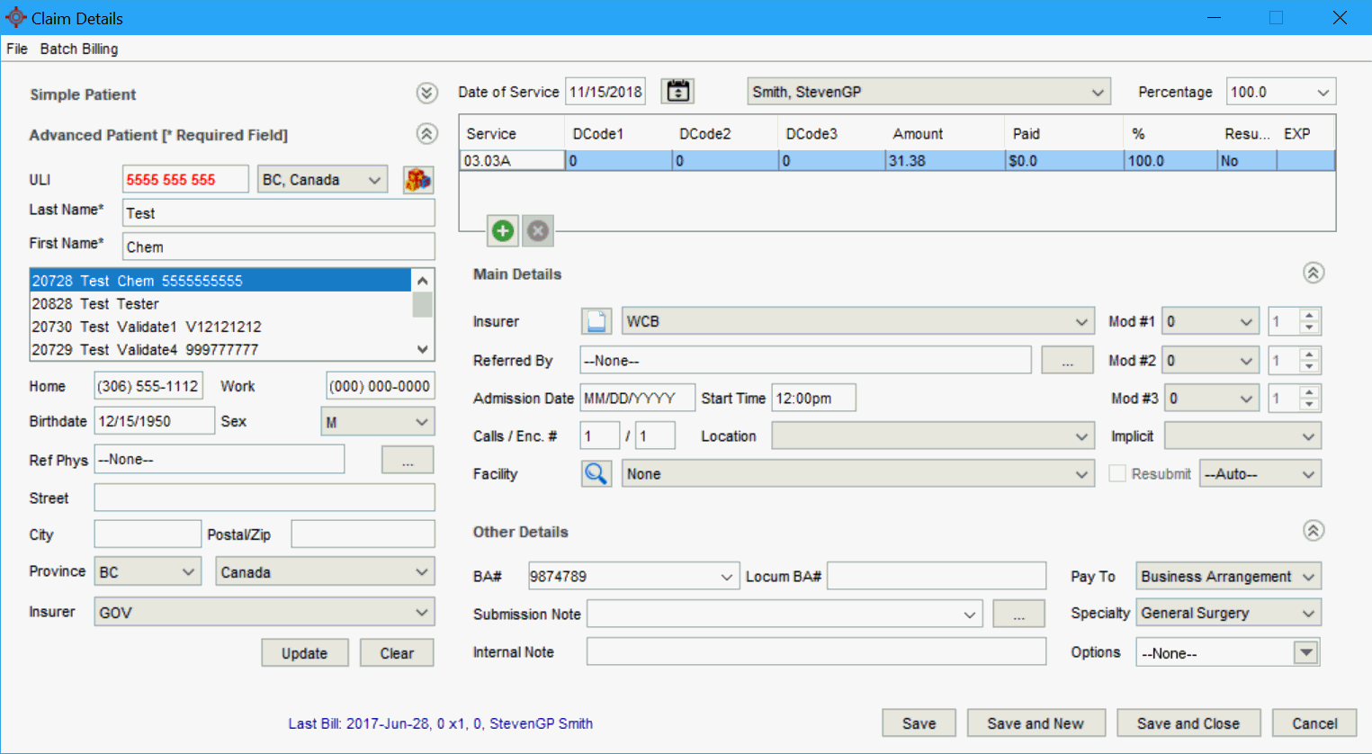Click the Last Bill 2017-Jun-28 link
This screenshot has height=754, width=1372.
pos(440,723)
